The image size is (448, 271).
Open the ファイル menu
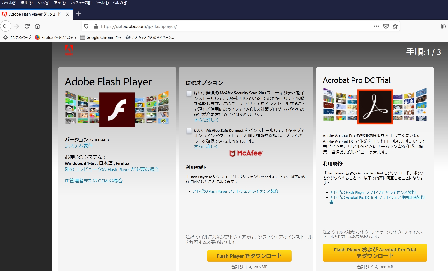pyautogui.click(x=9, y=3)
